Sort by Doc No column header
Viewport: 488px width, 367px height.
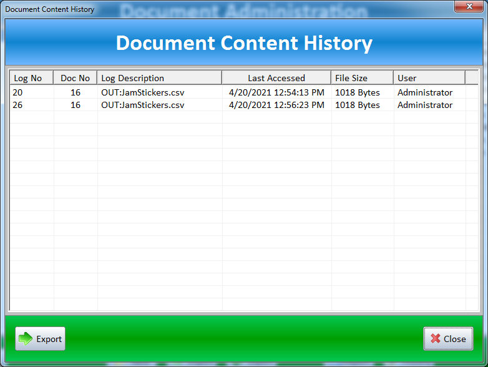coord(76,78)
